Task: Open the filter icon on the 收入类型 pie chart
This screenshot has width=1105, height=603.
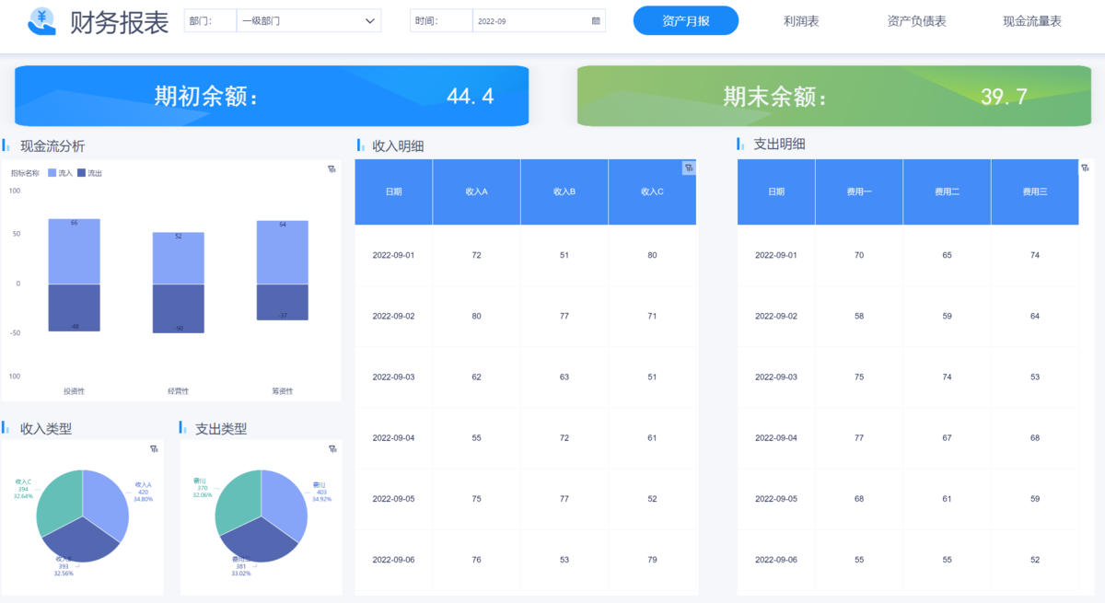Action: pos(154,448)
